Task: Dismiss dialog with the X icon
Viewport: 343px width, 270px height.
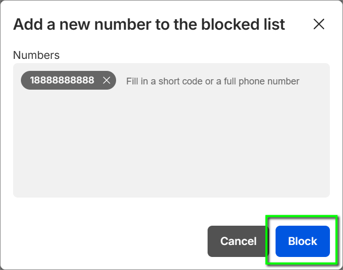Action: 318,24
